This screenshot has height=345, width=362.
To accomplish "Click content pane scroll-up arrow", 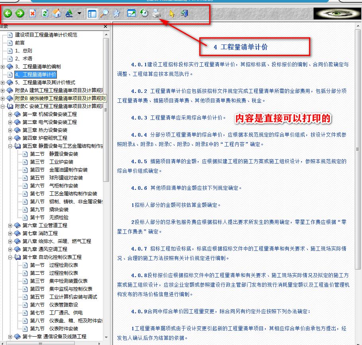I will click(358, 26).
